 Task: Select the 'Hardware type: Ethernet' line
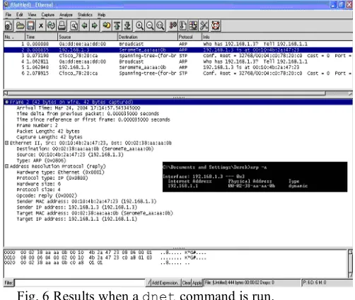60,172
